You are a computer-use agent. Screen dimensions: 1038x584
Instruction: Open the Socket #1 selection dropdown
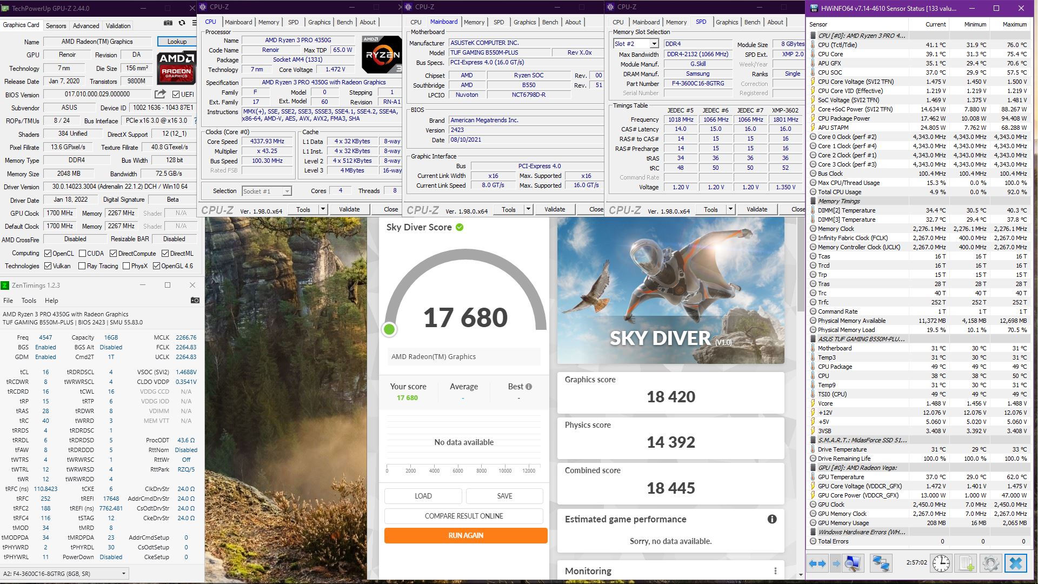287,191
